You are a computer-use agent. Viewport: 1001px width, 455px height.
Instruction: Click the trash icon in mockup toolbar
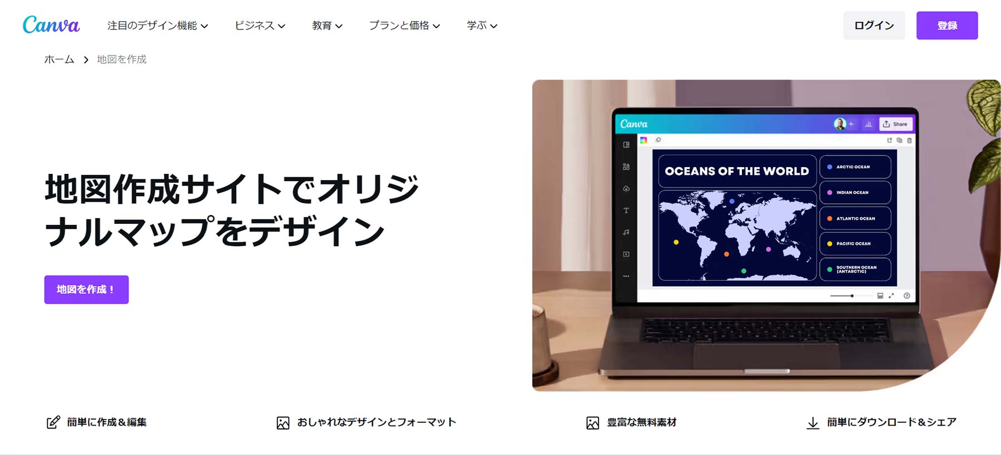(910, 141)
